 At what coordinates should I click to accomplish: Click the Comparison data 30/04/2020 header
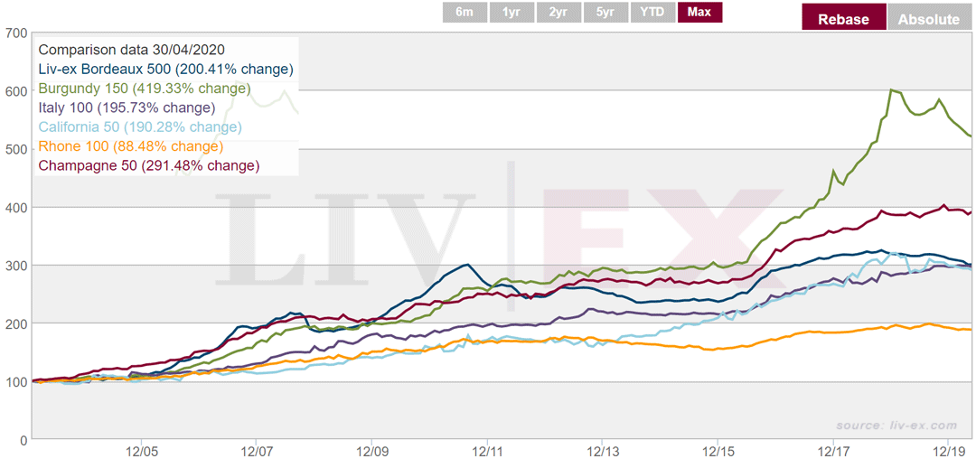[x=131, y=50]
